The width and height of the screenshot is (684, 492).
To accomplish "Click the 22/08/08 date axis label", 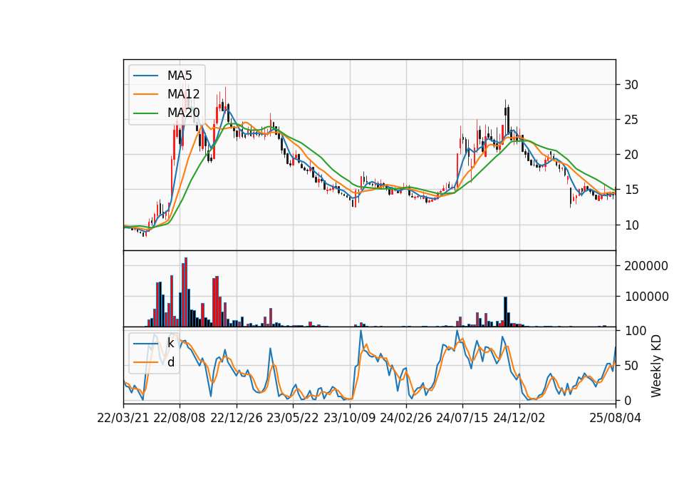I will pyautogui.click(x=180, y=418).
